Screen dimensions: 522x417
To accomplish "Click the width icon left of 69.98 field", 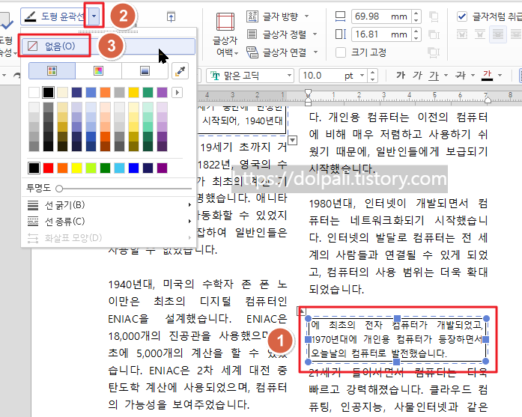I will (341, 16).
